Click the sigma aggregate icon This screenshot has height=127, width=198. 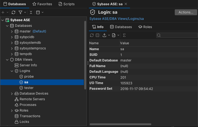[x=124, y=35]
